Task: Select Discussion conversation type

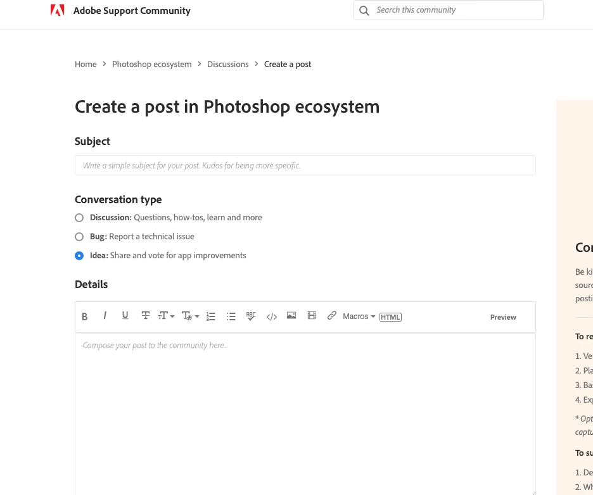Action: click(x=79, y=218)
